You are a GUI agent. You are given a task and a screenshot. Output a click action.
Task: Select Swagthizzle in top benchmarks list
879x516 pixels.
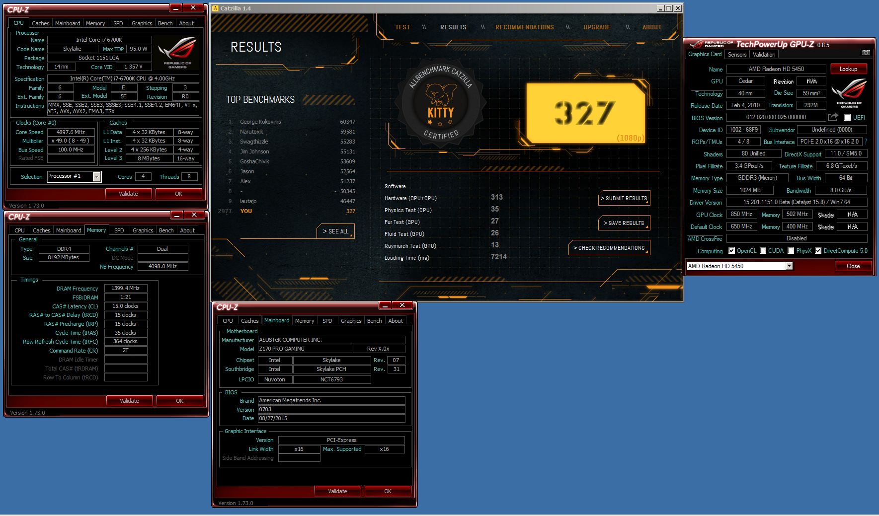292,142
